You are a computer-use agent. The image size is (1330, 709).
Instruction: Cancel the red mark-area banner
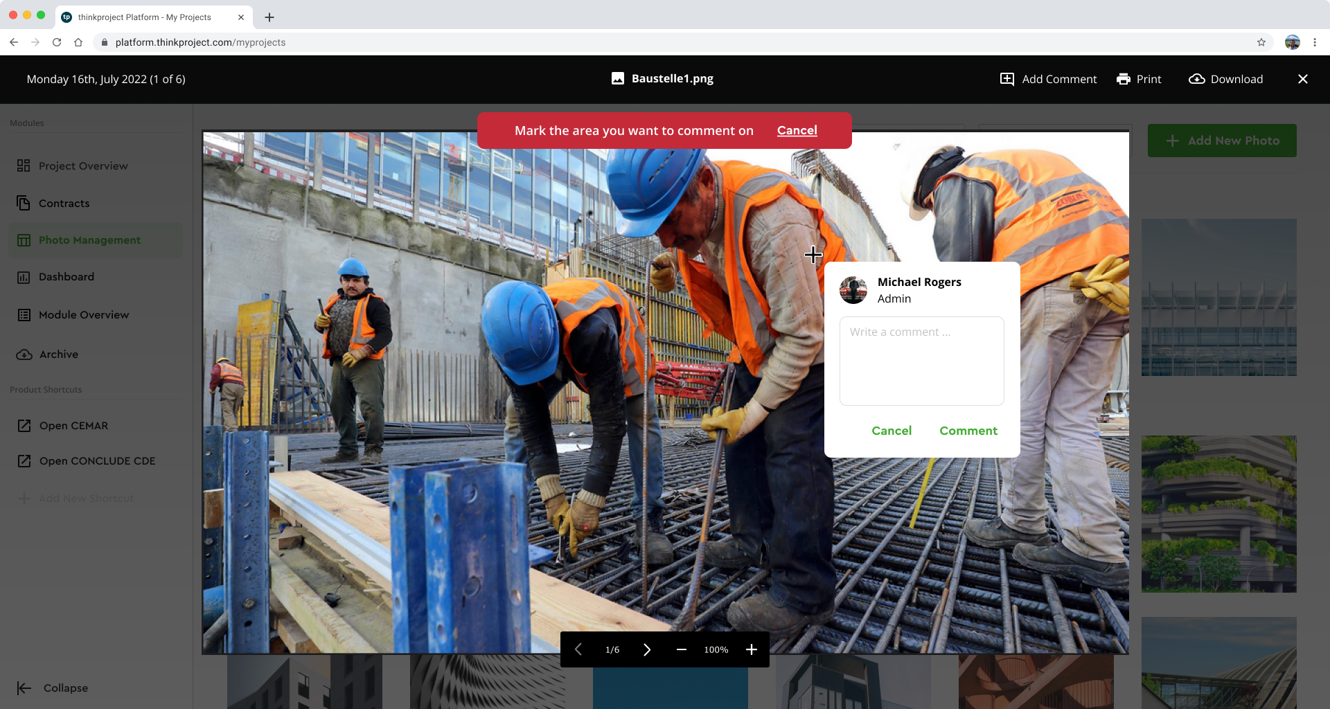point(797,130)
